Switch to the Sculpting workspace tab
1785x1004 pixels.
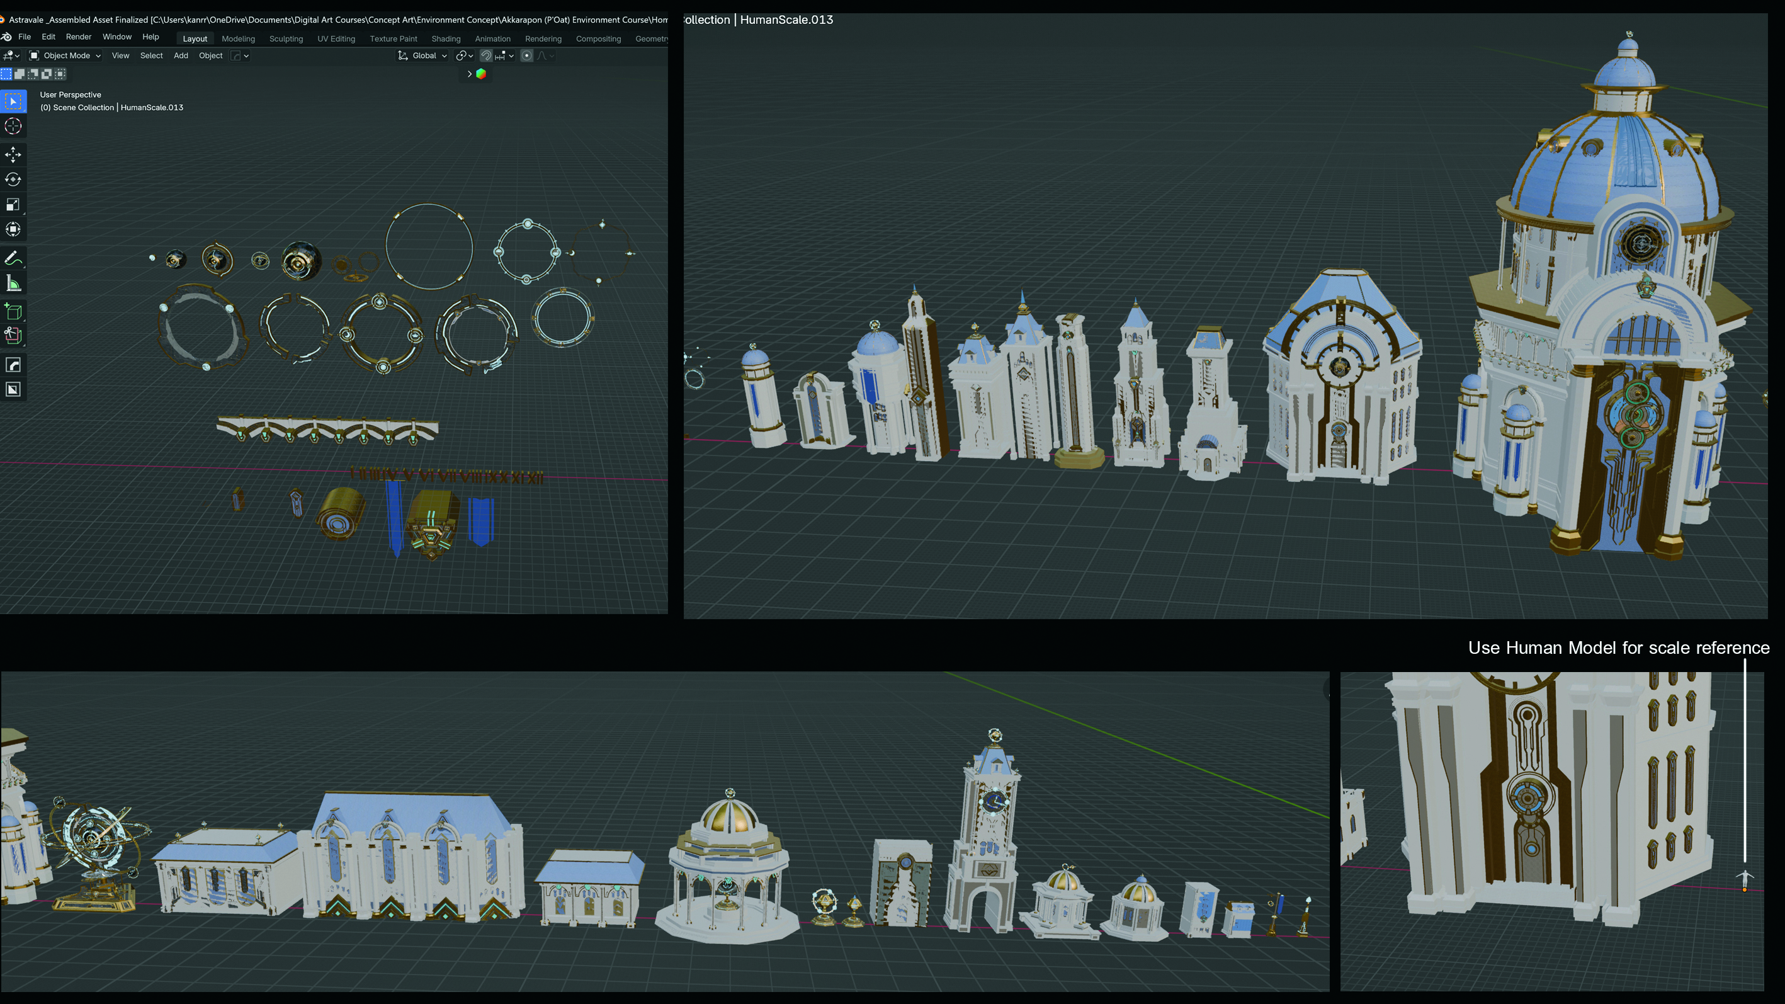286,39
